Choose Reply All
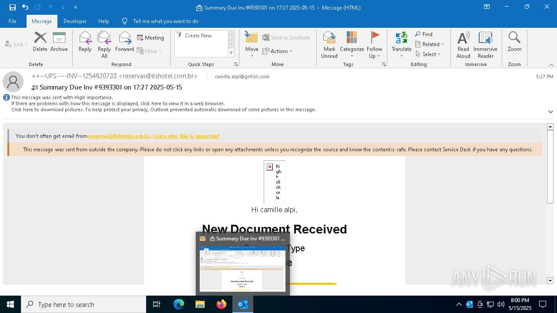 104,45
